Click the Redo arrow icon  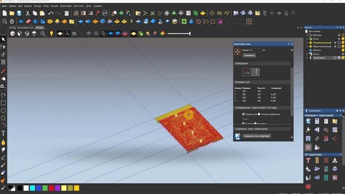(58, 13)
